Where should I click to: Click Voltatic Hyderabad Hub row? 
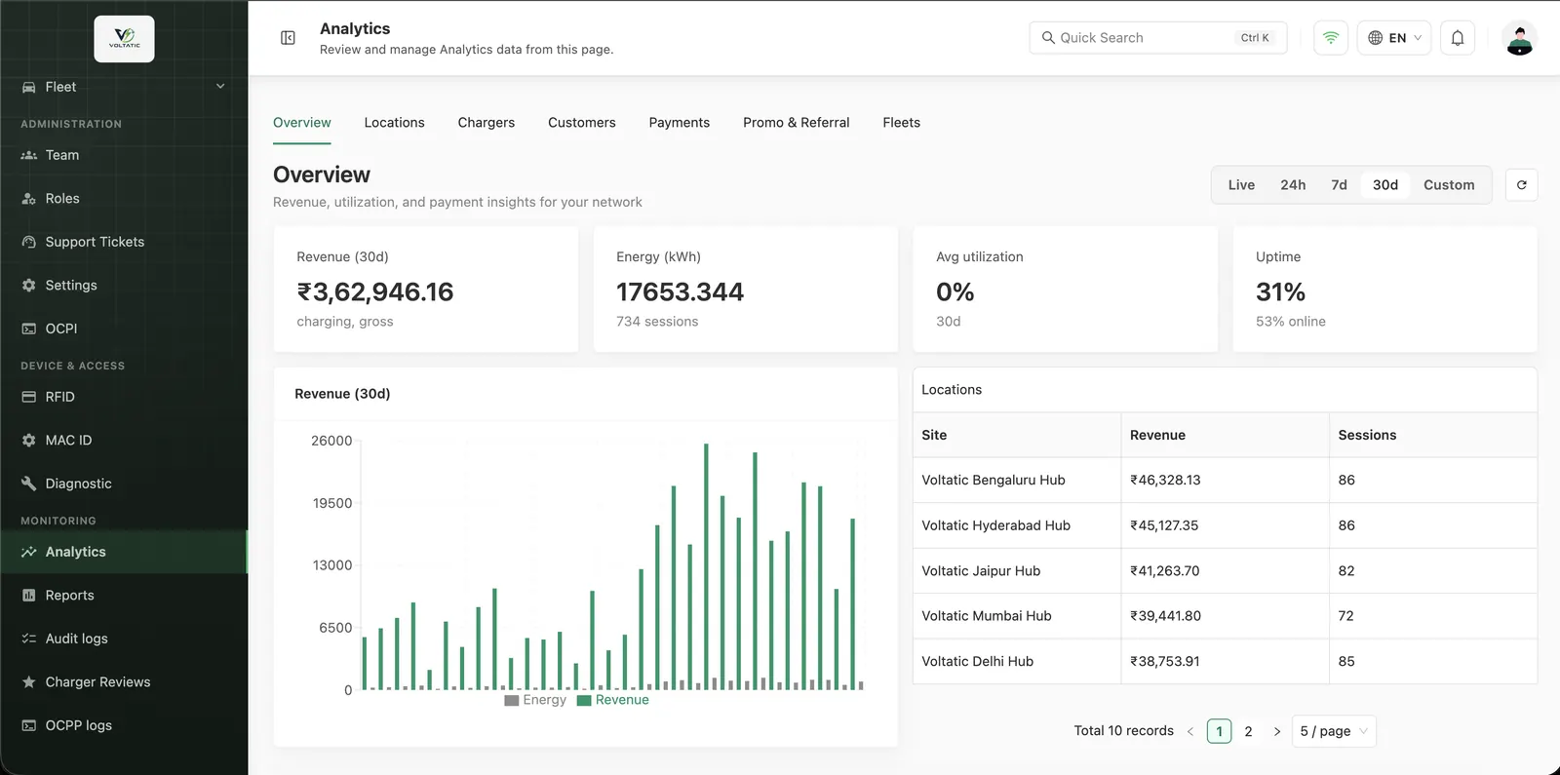(x=1225, y=525)
